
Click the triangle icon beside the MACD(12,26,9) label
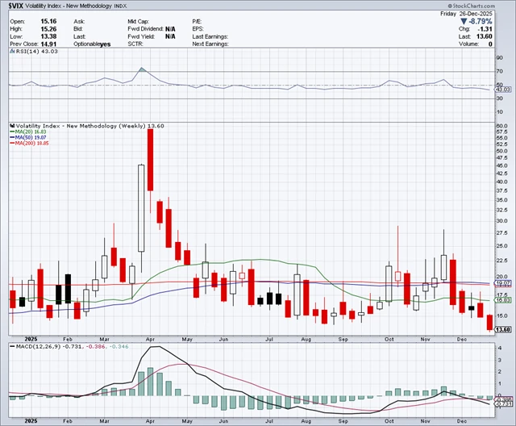click(10, 346)
